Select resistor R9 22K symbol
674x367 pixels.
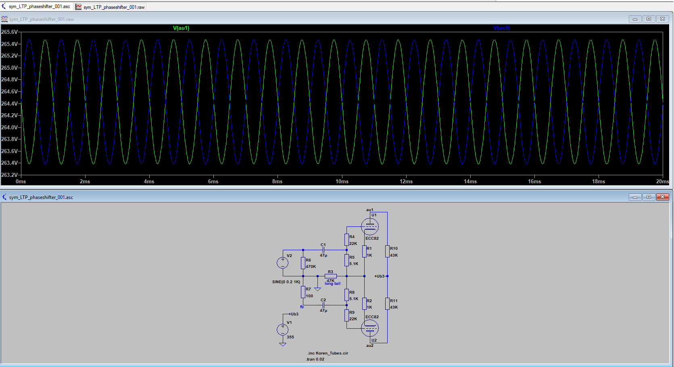pyautogui.click(x=346, y=315)
